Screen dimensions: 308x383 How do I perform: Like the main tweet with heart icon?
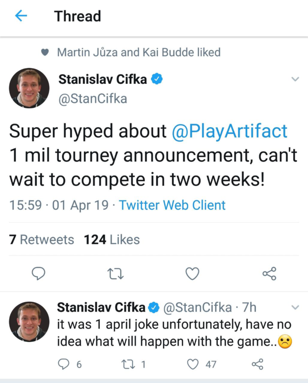192,274
